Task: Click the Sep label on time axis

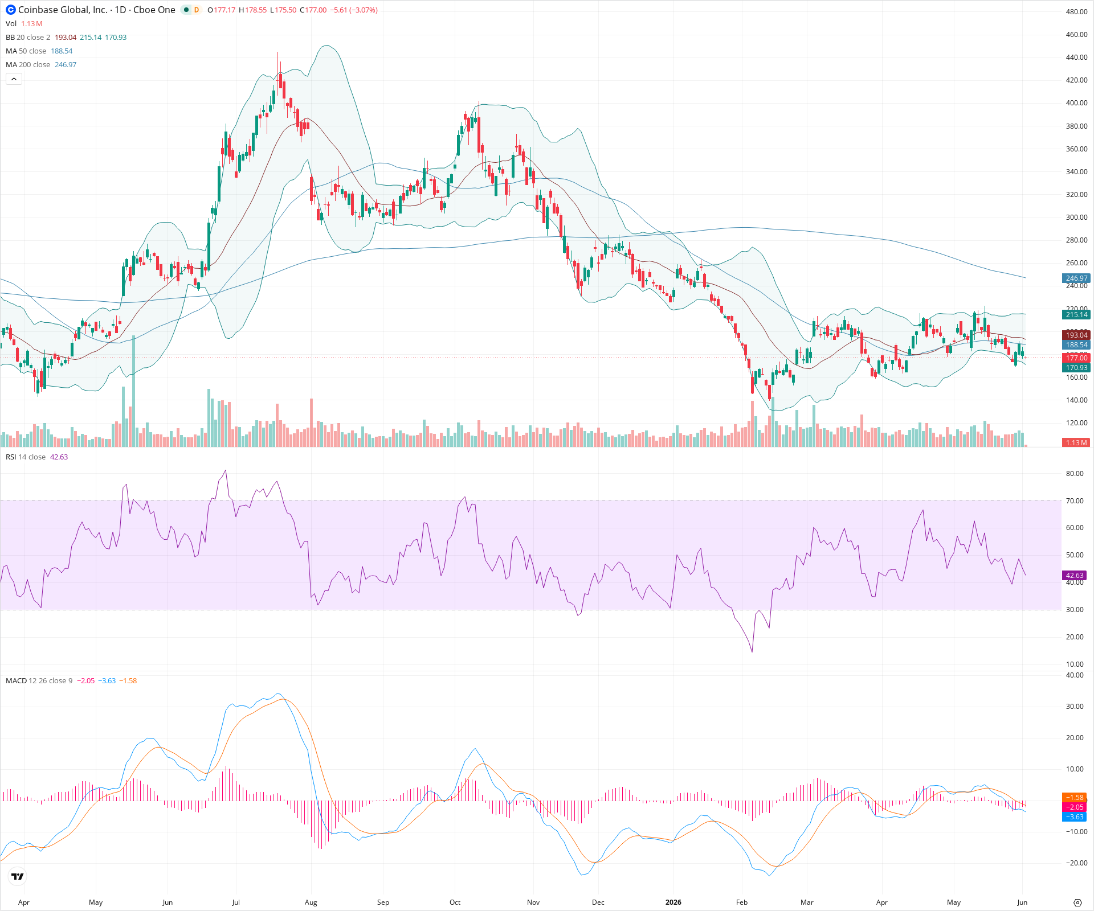Action: 383,902
